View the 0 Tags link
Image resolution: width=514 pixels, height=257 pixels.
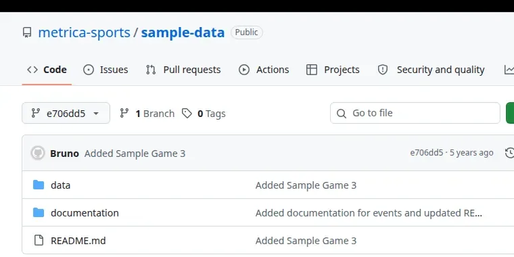click(x=204, y=114)
